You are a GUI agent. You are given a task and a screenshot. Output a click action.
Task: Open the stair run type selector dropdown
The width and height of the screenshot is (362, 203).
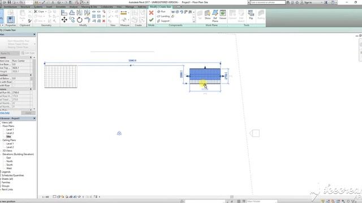(x=35, y=44)
